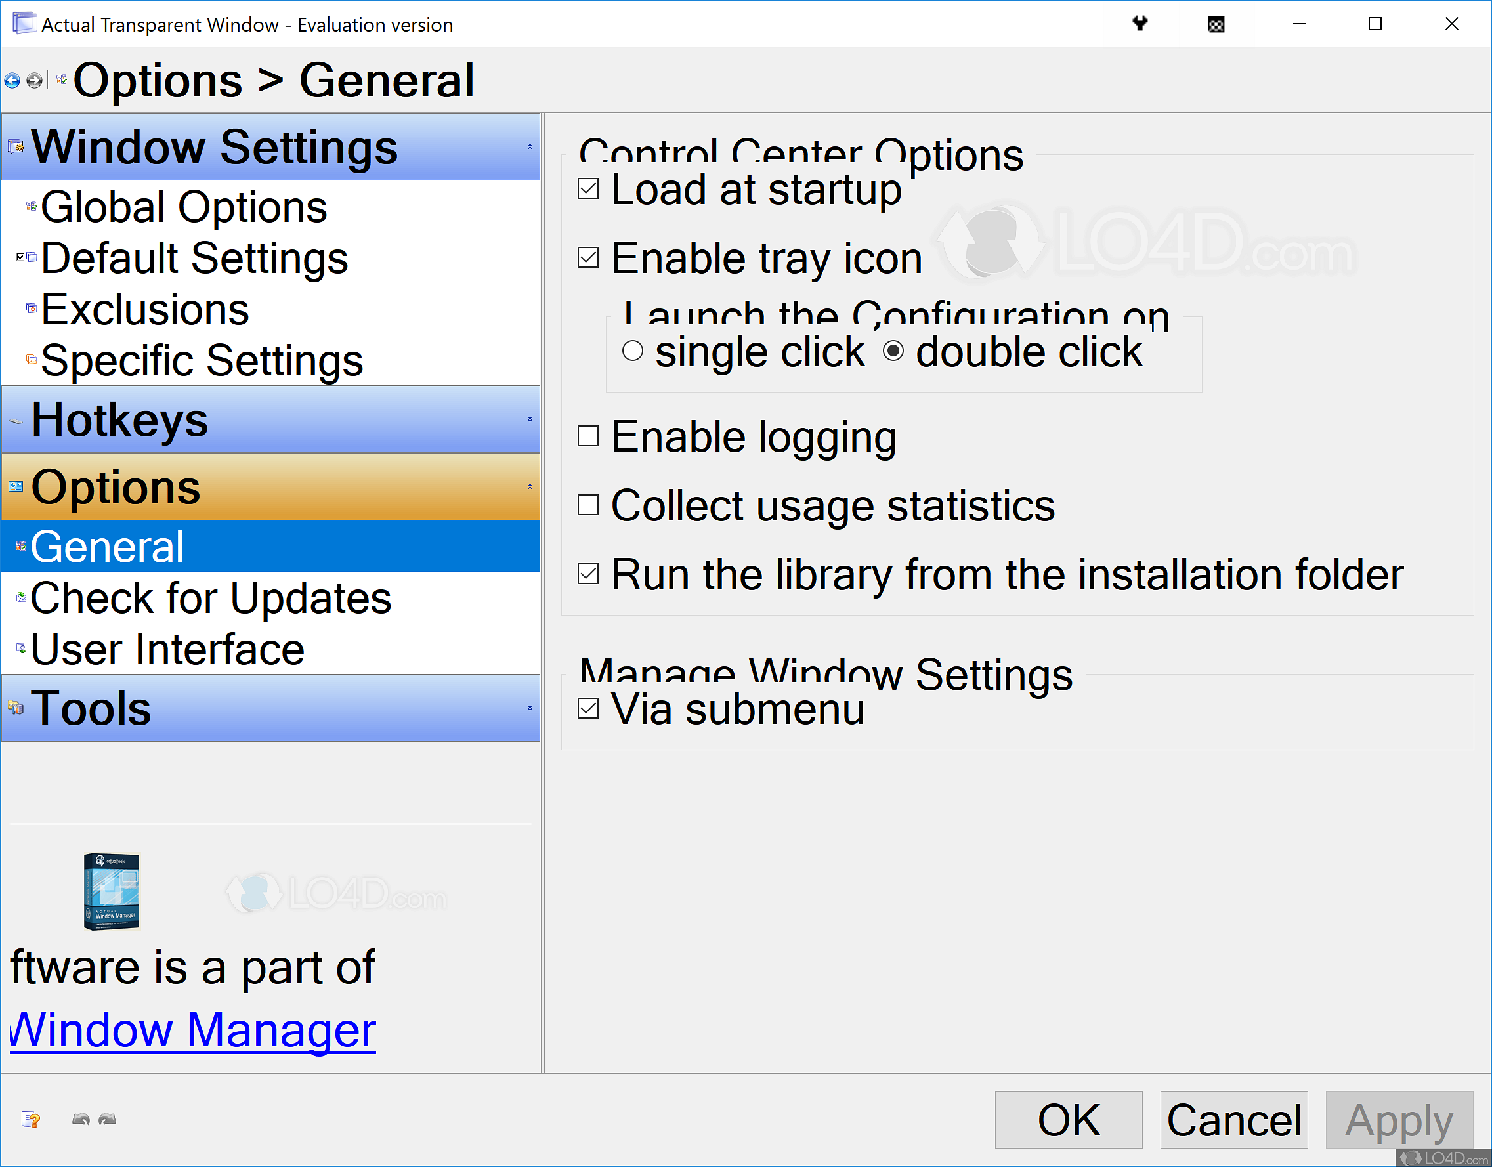This screenshot has width=1492, height=1167.
Task: Click the Check for Updates item icon
Action: [21, 597]
